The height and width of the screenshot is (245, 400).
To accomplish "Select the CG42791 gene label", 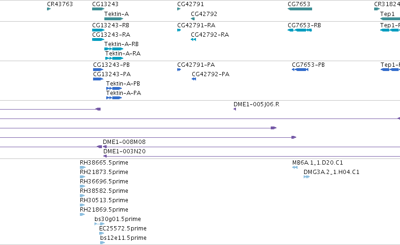I will coord(190,4).
